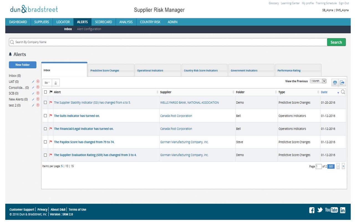
Task: Open the Canada Post Corporation Suits alert link
Action: pyautogui.click(x=77, y=116)
